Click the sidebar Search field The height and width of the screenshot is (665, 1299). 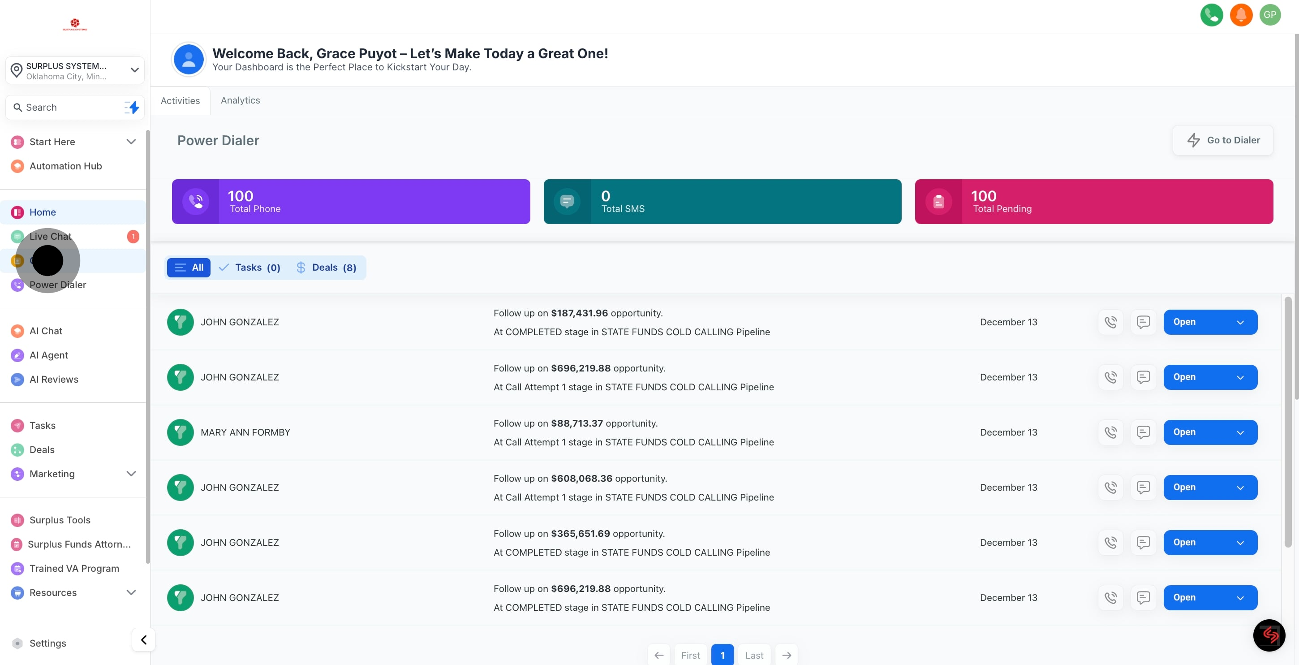65,108
